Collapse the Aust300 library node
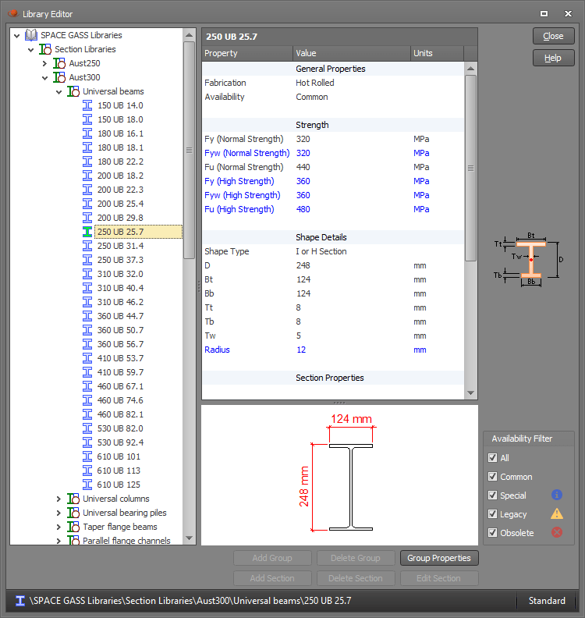 [x=45, y=78]
